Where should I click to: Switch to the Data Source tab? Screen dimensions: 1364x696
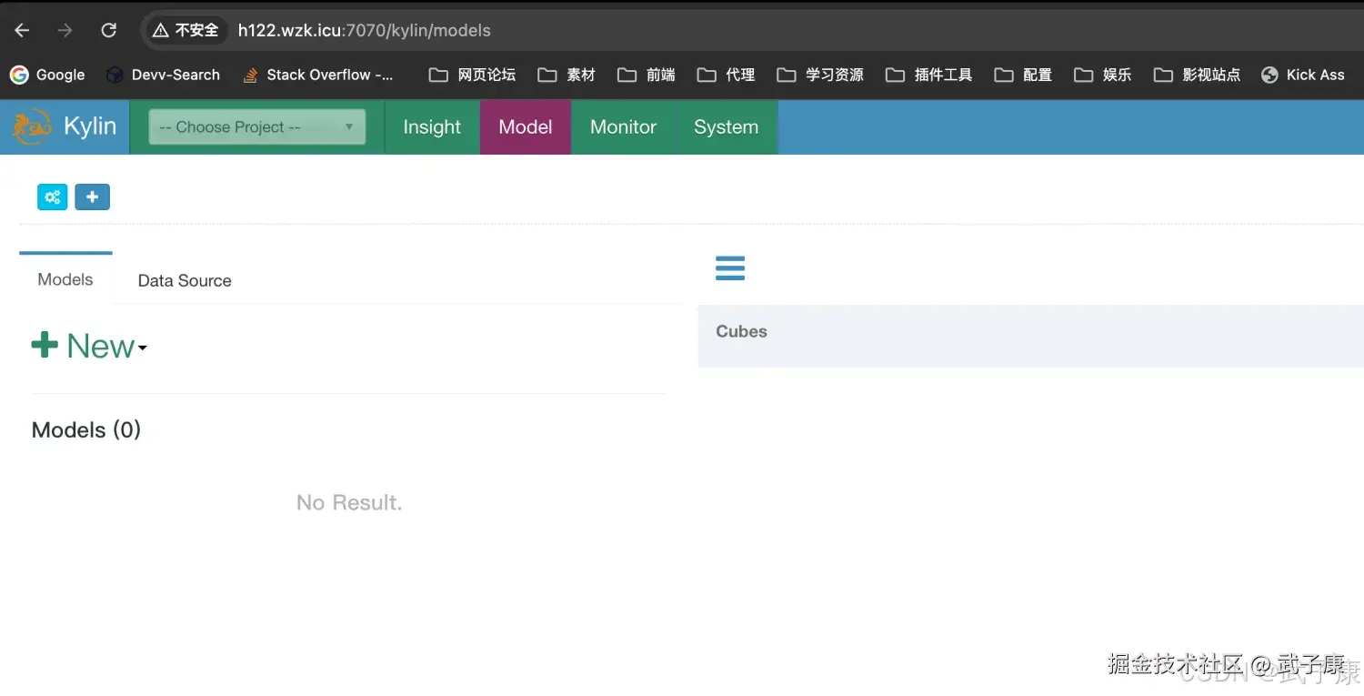(x=185, y=281)
